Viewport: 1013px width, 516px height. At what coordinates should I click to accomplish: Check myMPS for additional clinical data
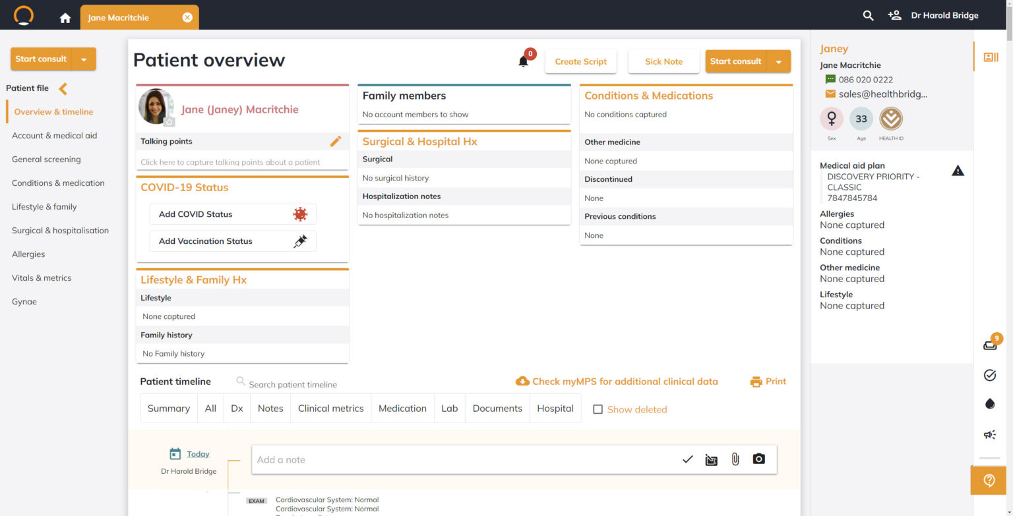pyautogui.click(x=617, y=381)
